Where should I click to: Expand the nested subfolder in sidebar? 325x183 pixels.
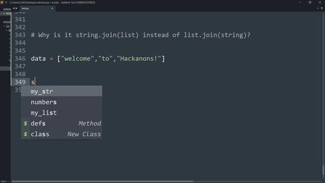(x=7, y=30)
